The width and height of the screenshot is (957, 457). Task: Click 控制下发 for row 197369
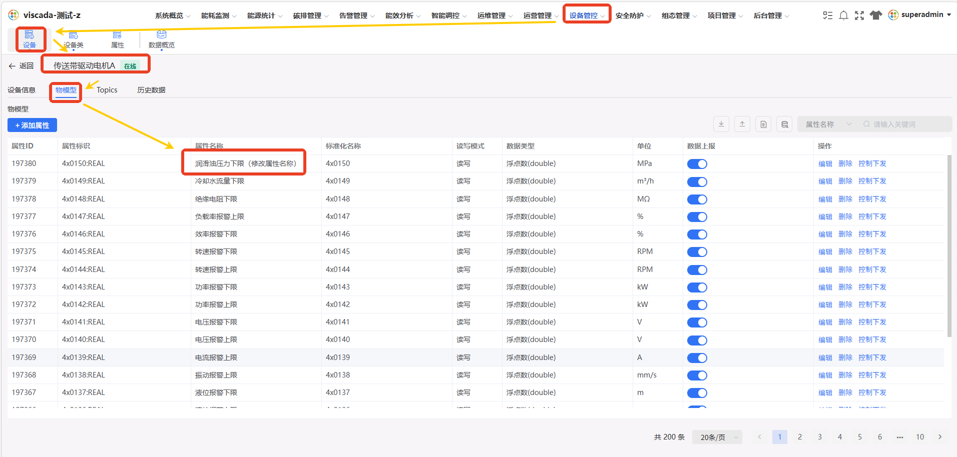[872, 357]
